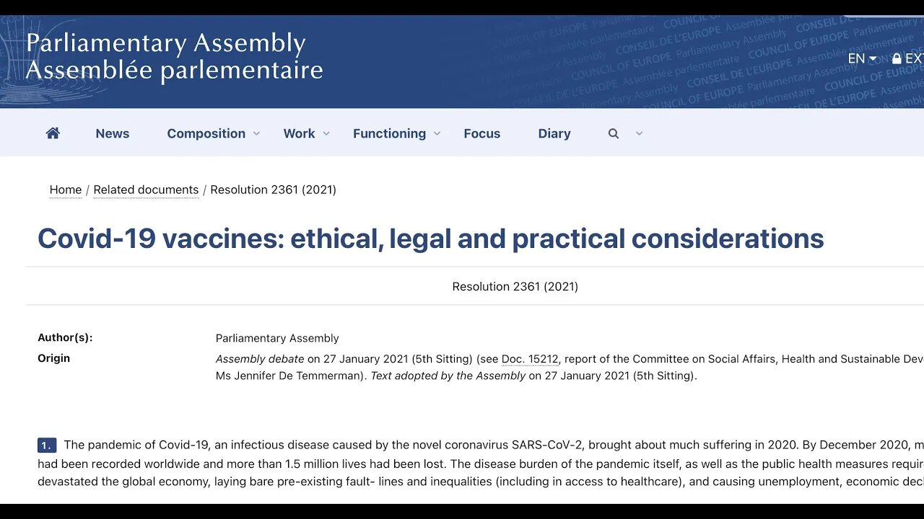924x519 pixels.
Task: Follow the Home breadcrumb link
Action: pyautogui.click(x=66, y=190)
